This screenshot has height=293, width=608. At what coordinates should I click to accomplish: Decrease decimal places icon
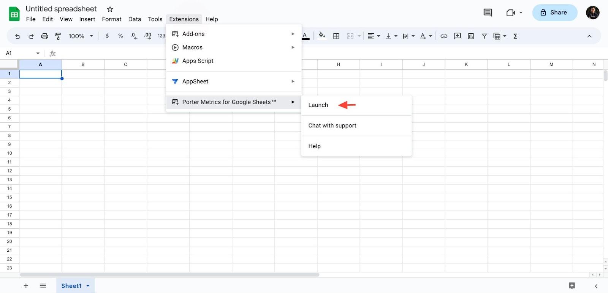tap(134, 36)
